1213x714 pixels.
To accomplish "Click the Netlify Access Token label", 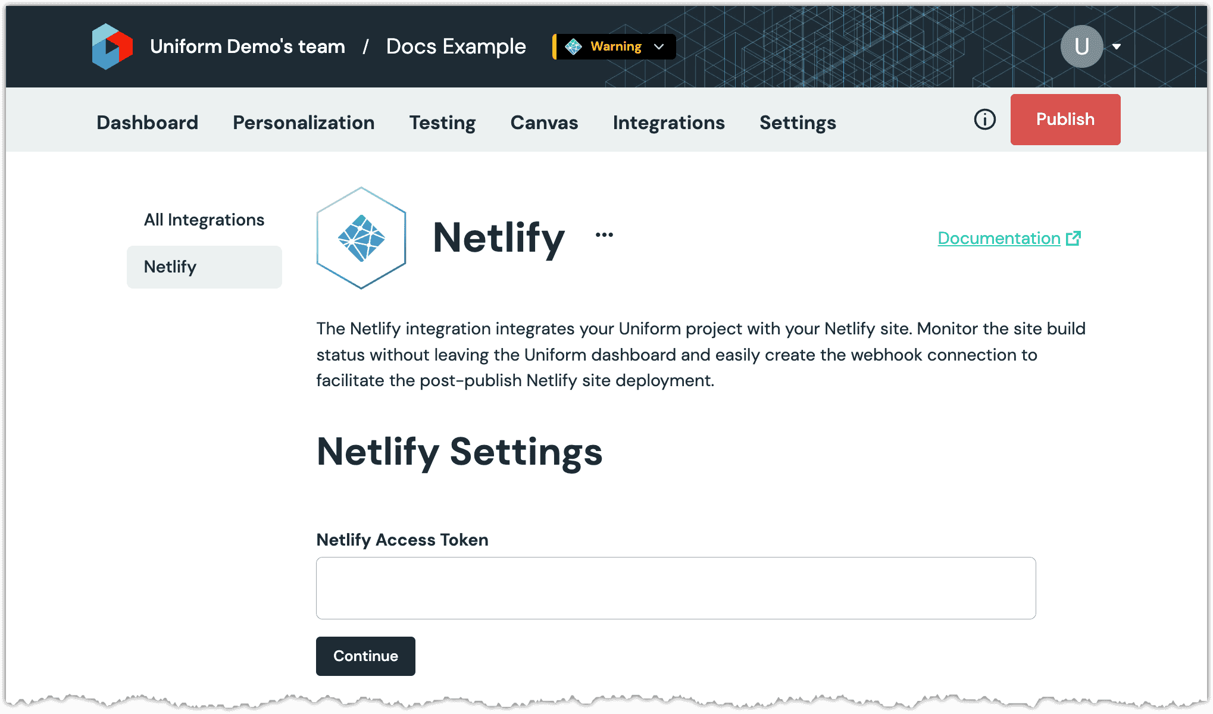I will (x=402, y=540).
